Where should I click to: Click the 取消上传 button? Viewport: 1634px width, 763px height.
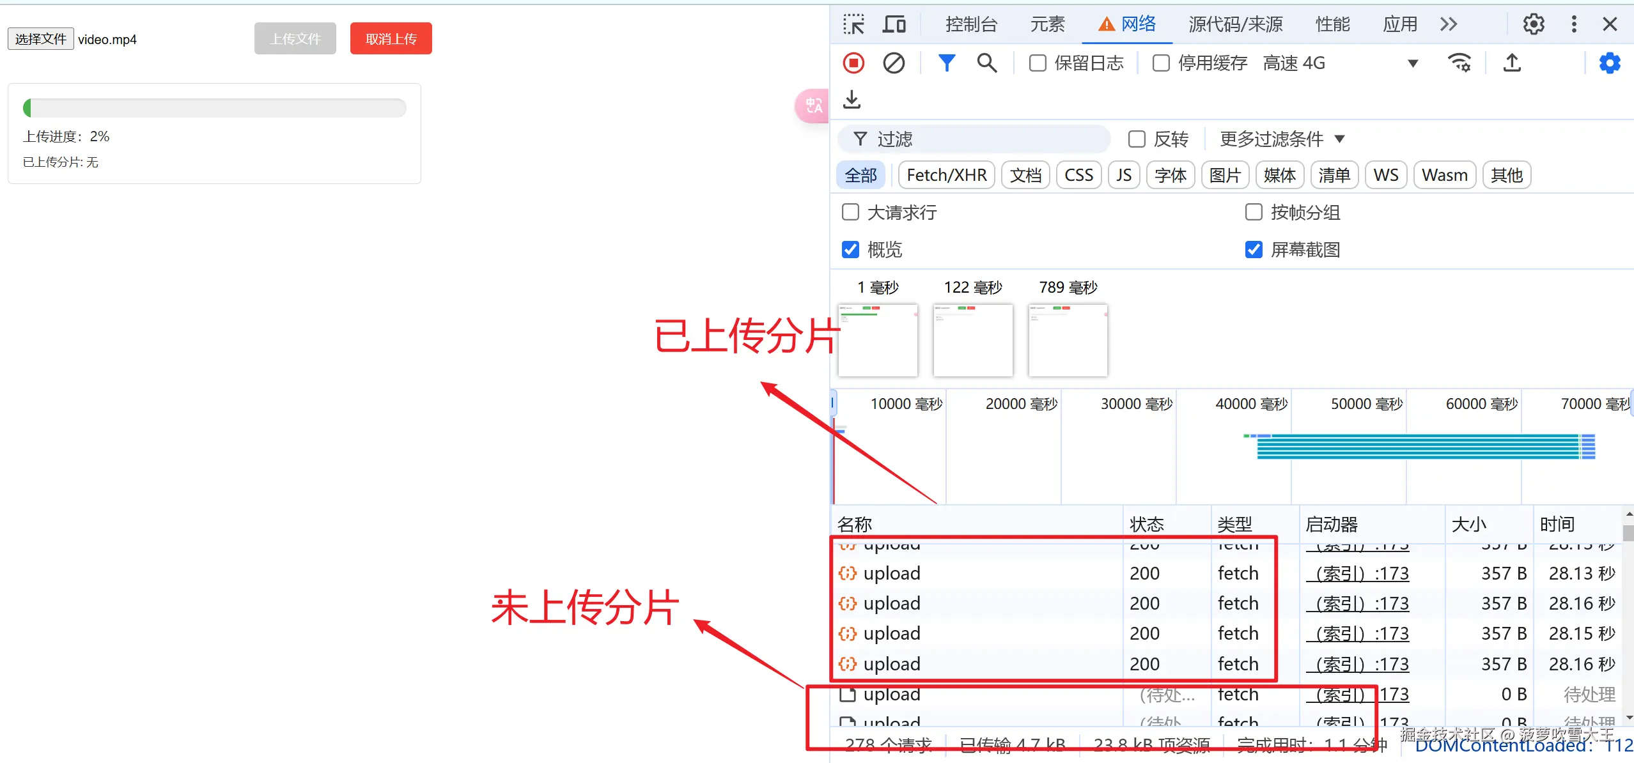391,38
